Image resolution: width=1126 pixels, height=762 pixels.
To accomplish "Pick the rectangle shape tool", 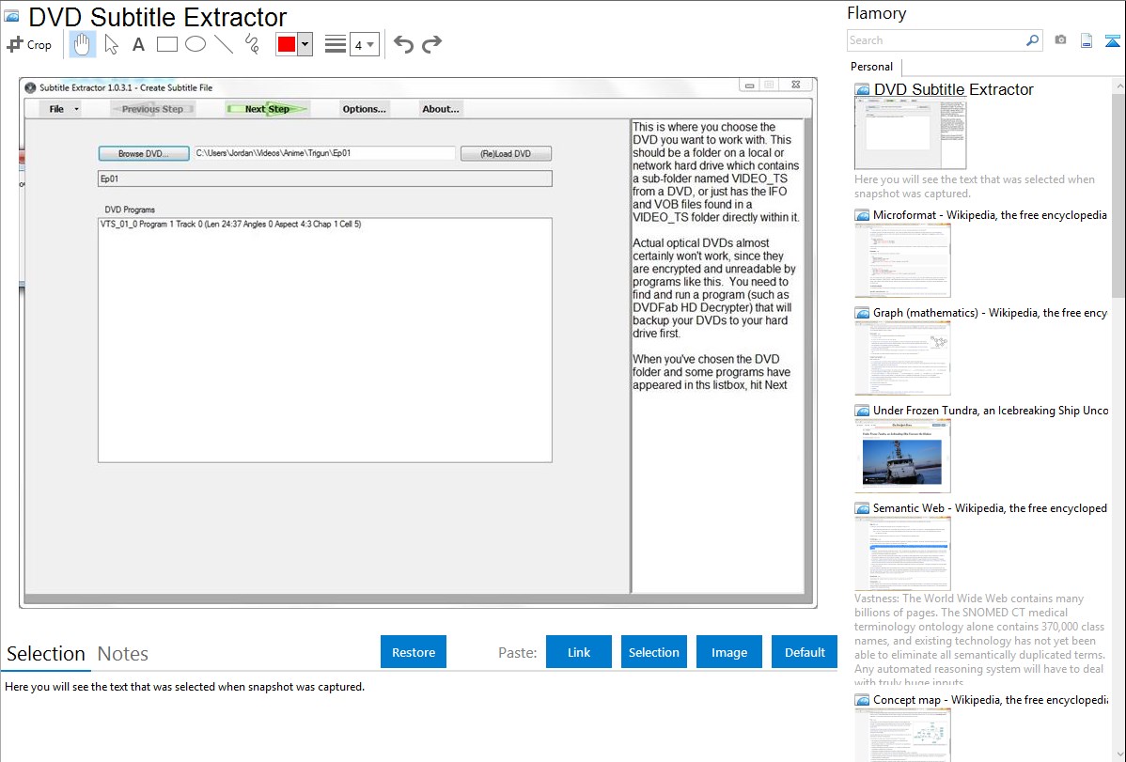I will tap(166, 44).
